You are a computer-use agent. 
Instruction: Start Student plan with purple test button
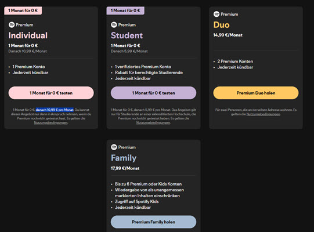pos(153,93)
